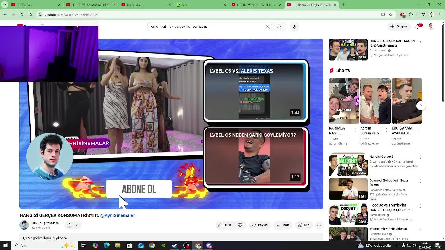This screenshot has height=250, width=445.
Task: Open Microsoft Edge from the taskbar
Action: (106, 245)
